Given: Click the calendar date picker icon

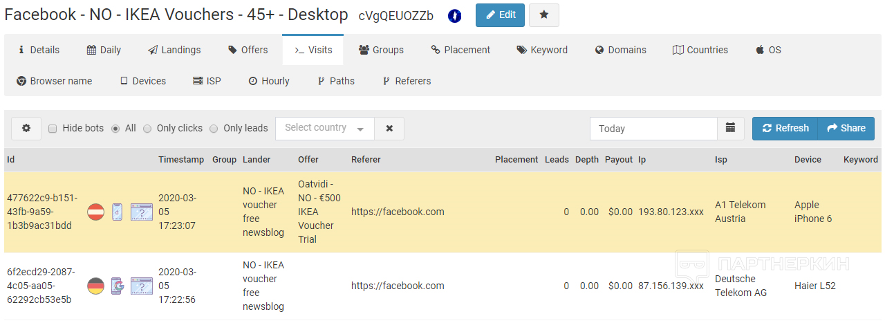Looking at the screenshot, I should pos(731,128).
